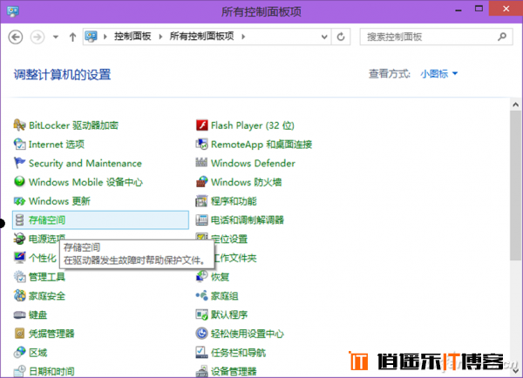Click the 电话和调制解调器 icon
Image resolution: width=523 pixels, height=378 pixels.
point(201,220)
